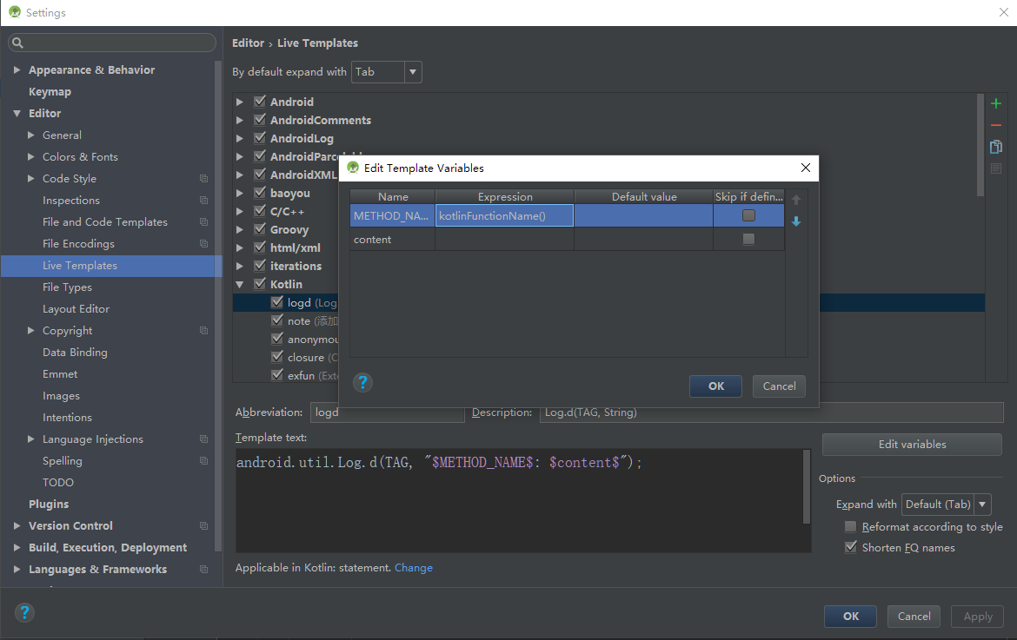Collapse the Kotlin template group
Viewport: 1017px width, 640px height.
click(239, 284)
